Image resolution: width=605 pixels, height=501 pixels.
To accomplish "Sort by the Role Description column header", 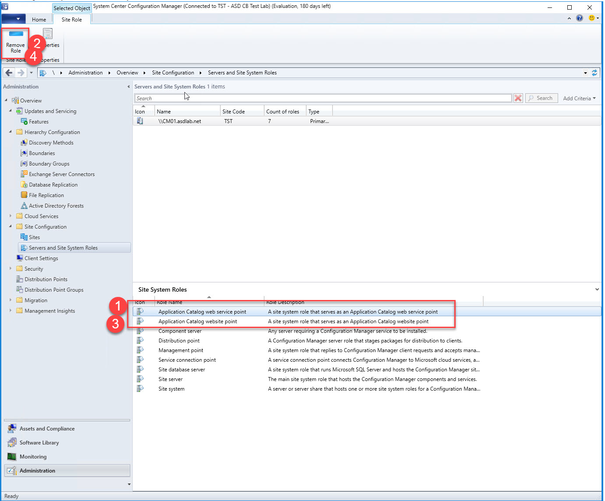I will [374, 302].
